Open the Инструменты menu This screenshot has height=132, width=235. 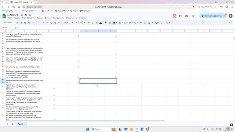(59, 18)
